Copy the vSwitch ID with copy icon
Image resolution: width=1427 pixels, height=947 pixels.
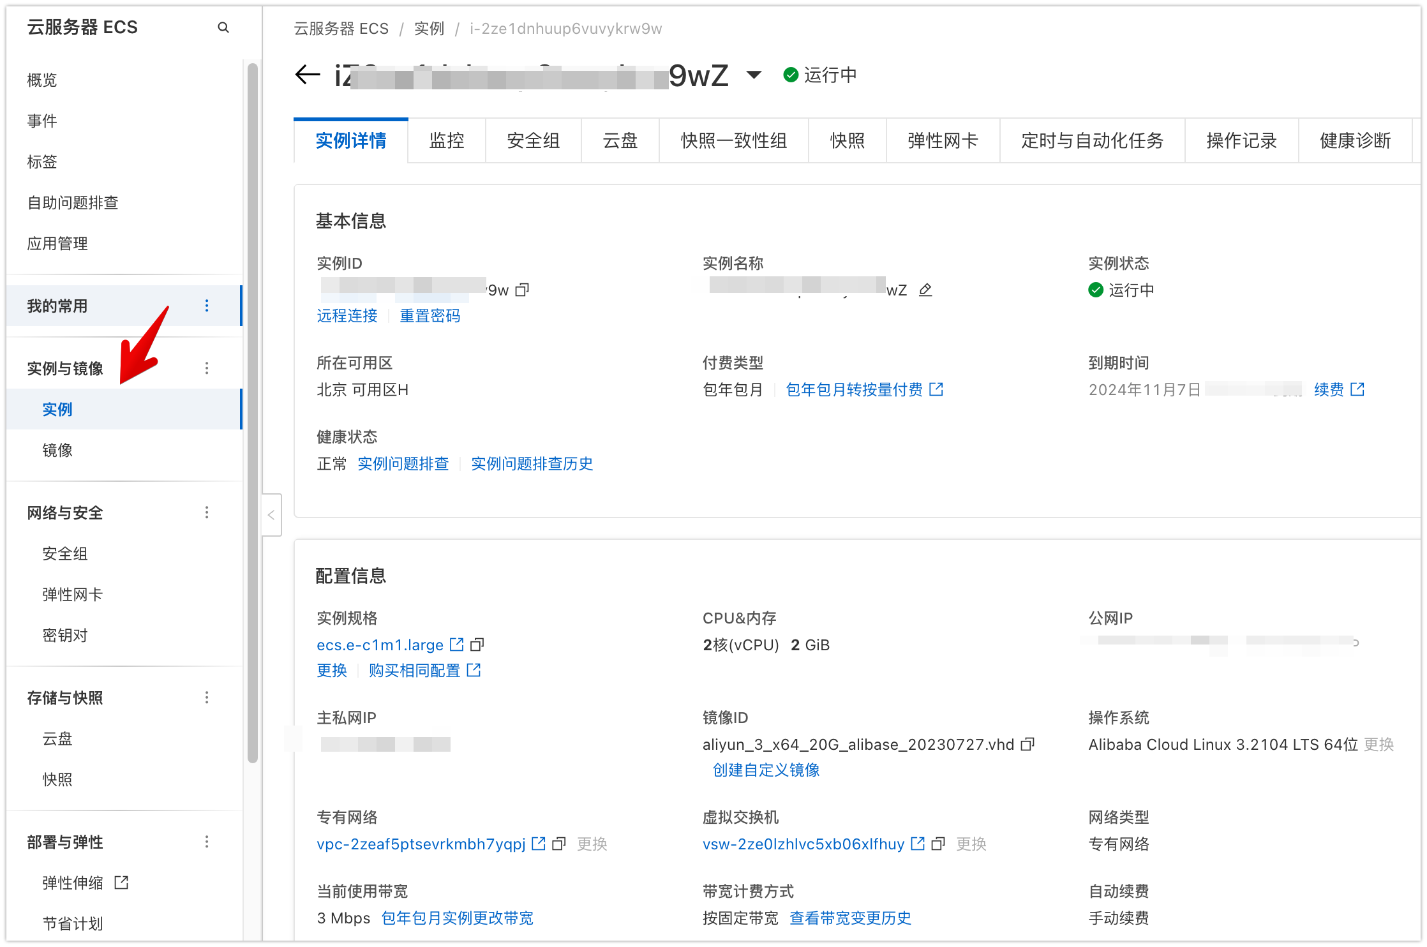(x=938, y=844)
